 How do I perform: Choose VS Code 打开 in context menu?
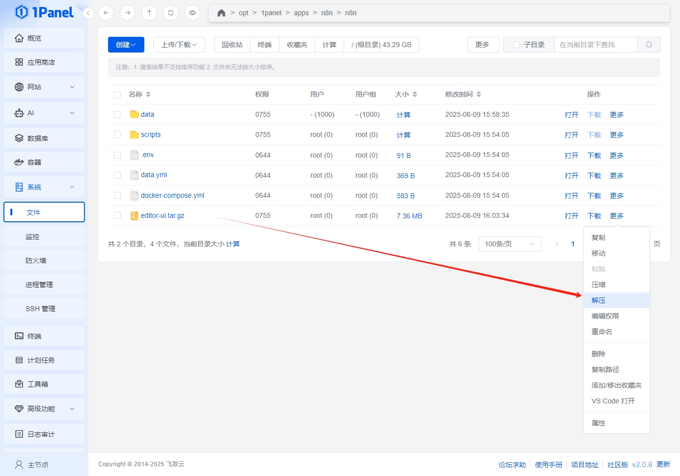pyautogui.click(x=617, y=401)
